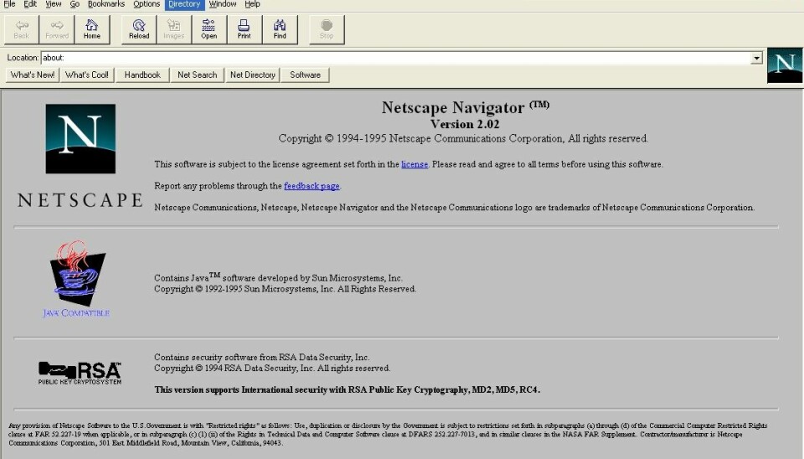Screen dimensions: 804x459
Task: Click the Open location toolbar icon
Action: [209, 29]
